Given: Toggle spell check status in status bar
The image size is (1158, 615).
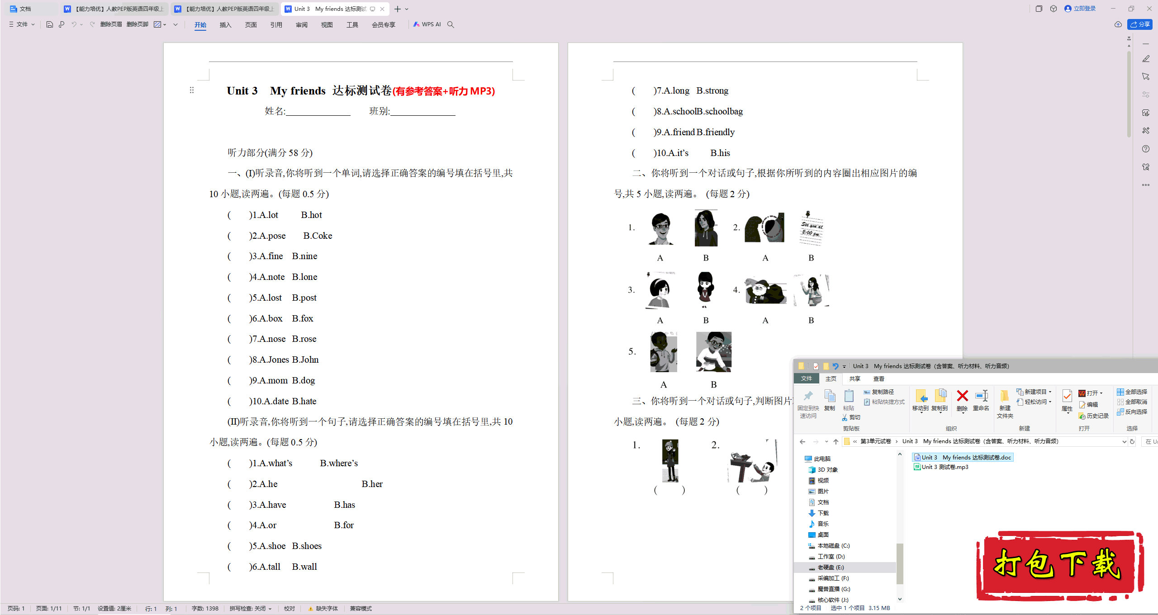Looking at the screenshot, I should point(250,609).
